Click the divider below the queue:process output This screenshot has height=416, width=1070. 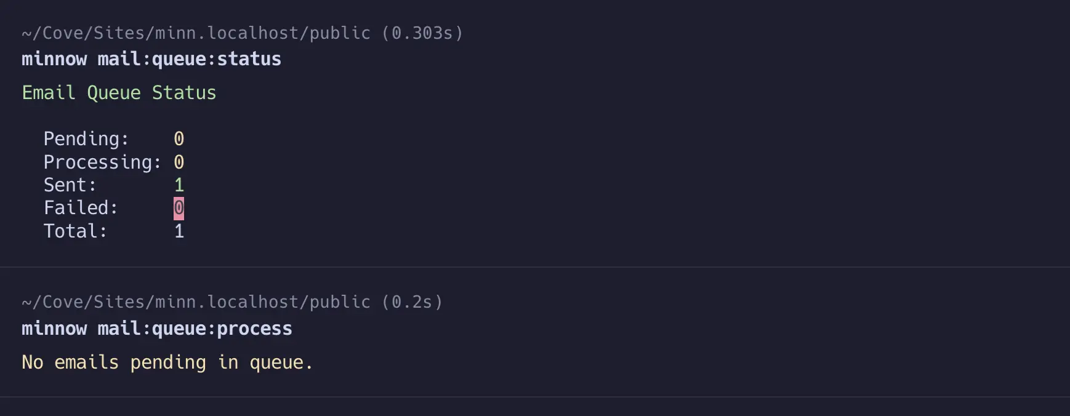point(535,397)
